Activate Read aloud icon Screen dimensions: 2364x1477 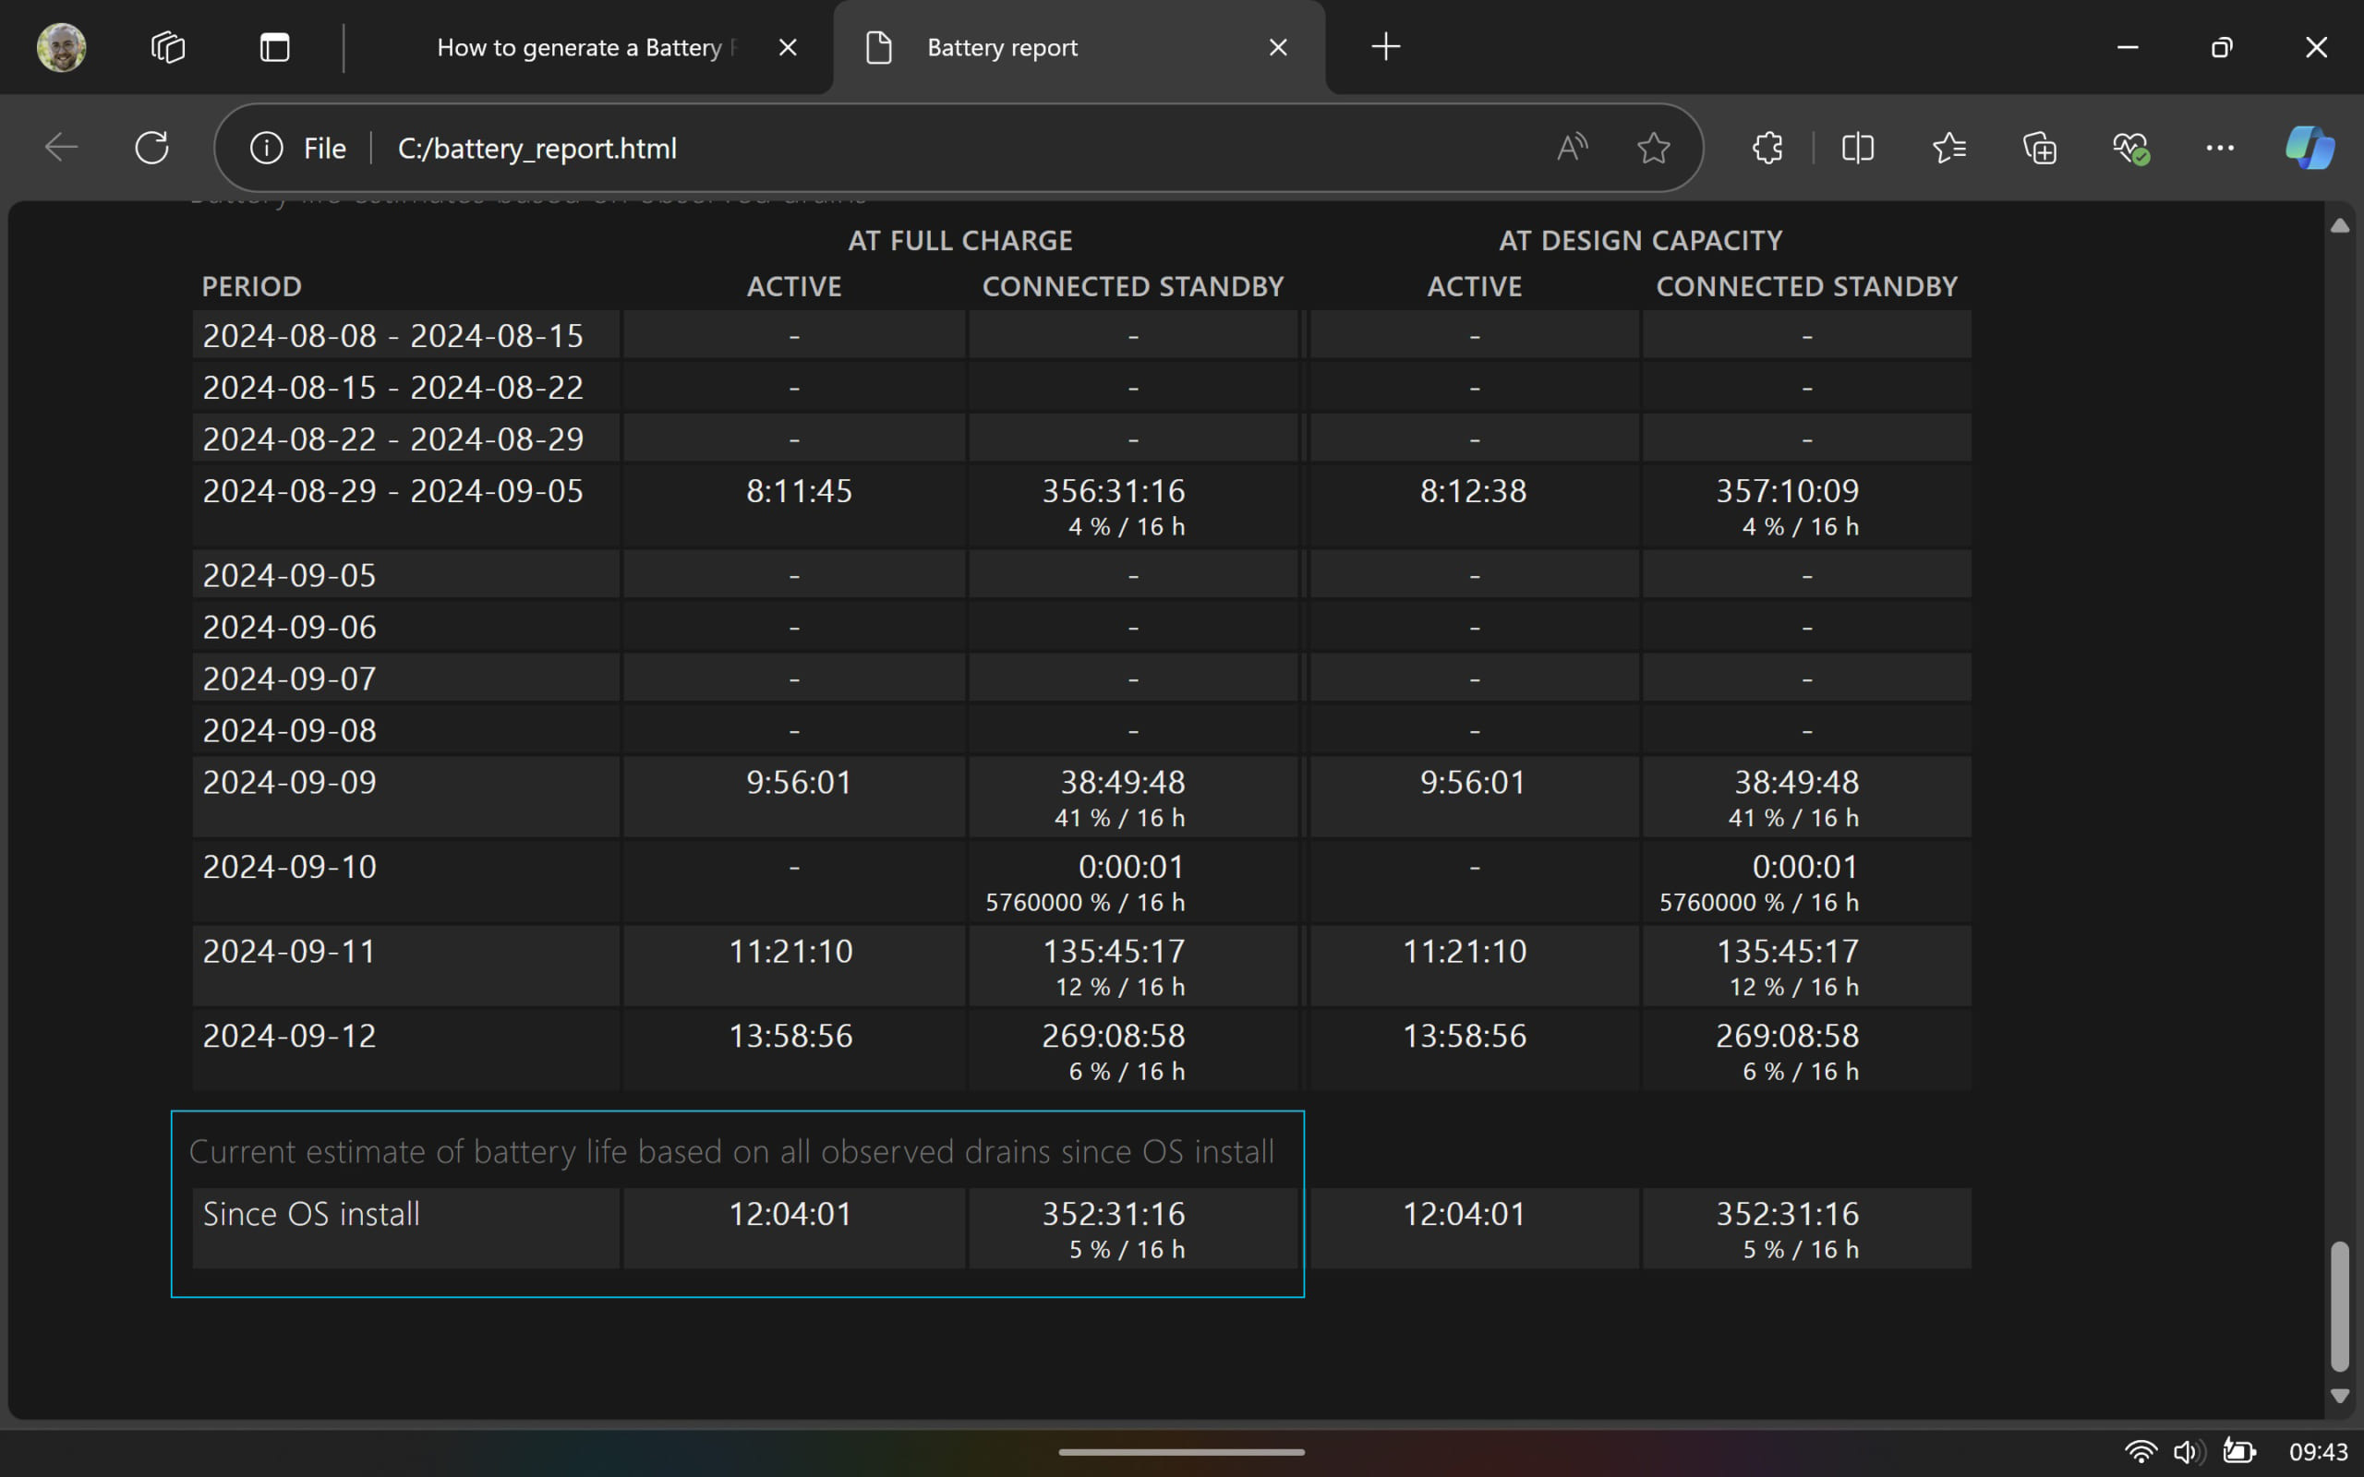coord(1572,148)
